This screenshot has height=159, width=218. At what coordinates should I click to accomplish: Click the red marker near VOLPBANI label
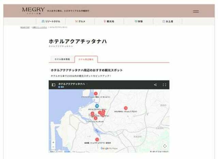pos(126,108)
